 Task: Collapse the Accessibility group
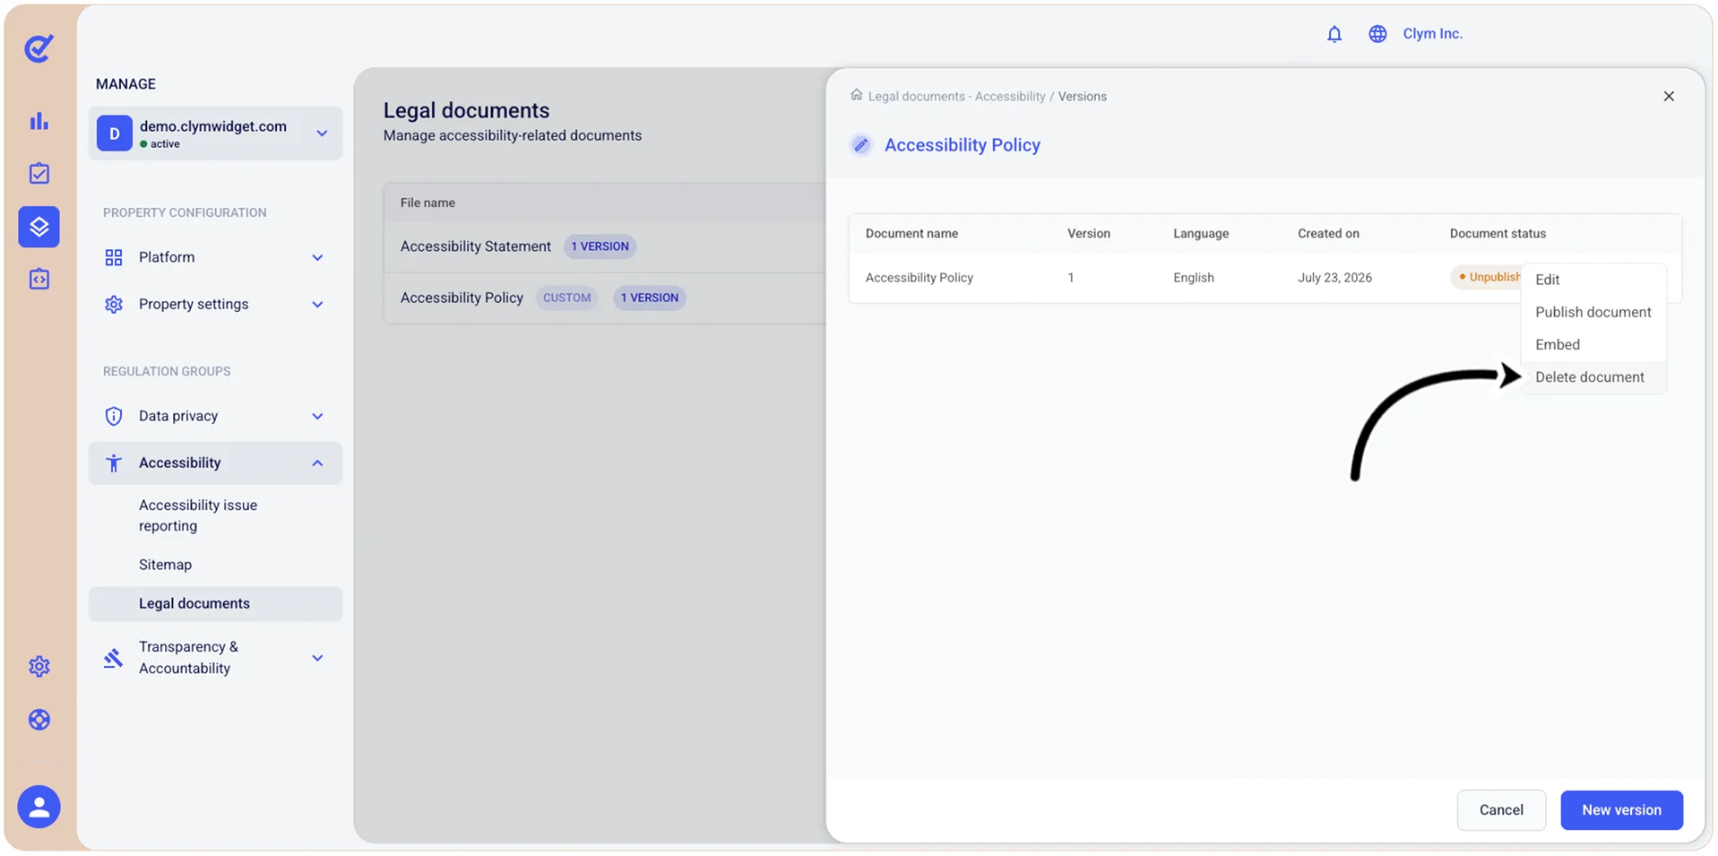[215, 463]
